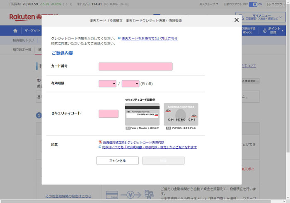This screenshot has height=203, width=290.
Task: Close the 楽天カード registration dialog
Action: (x=237, y=20)
